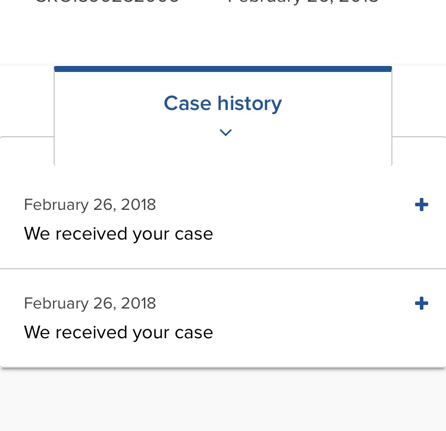Click white space right of the Case history tab

click(x=419, y=101)
